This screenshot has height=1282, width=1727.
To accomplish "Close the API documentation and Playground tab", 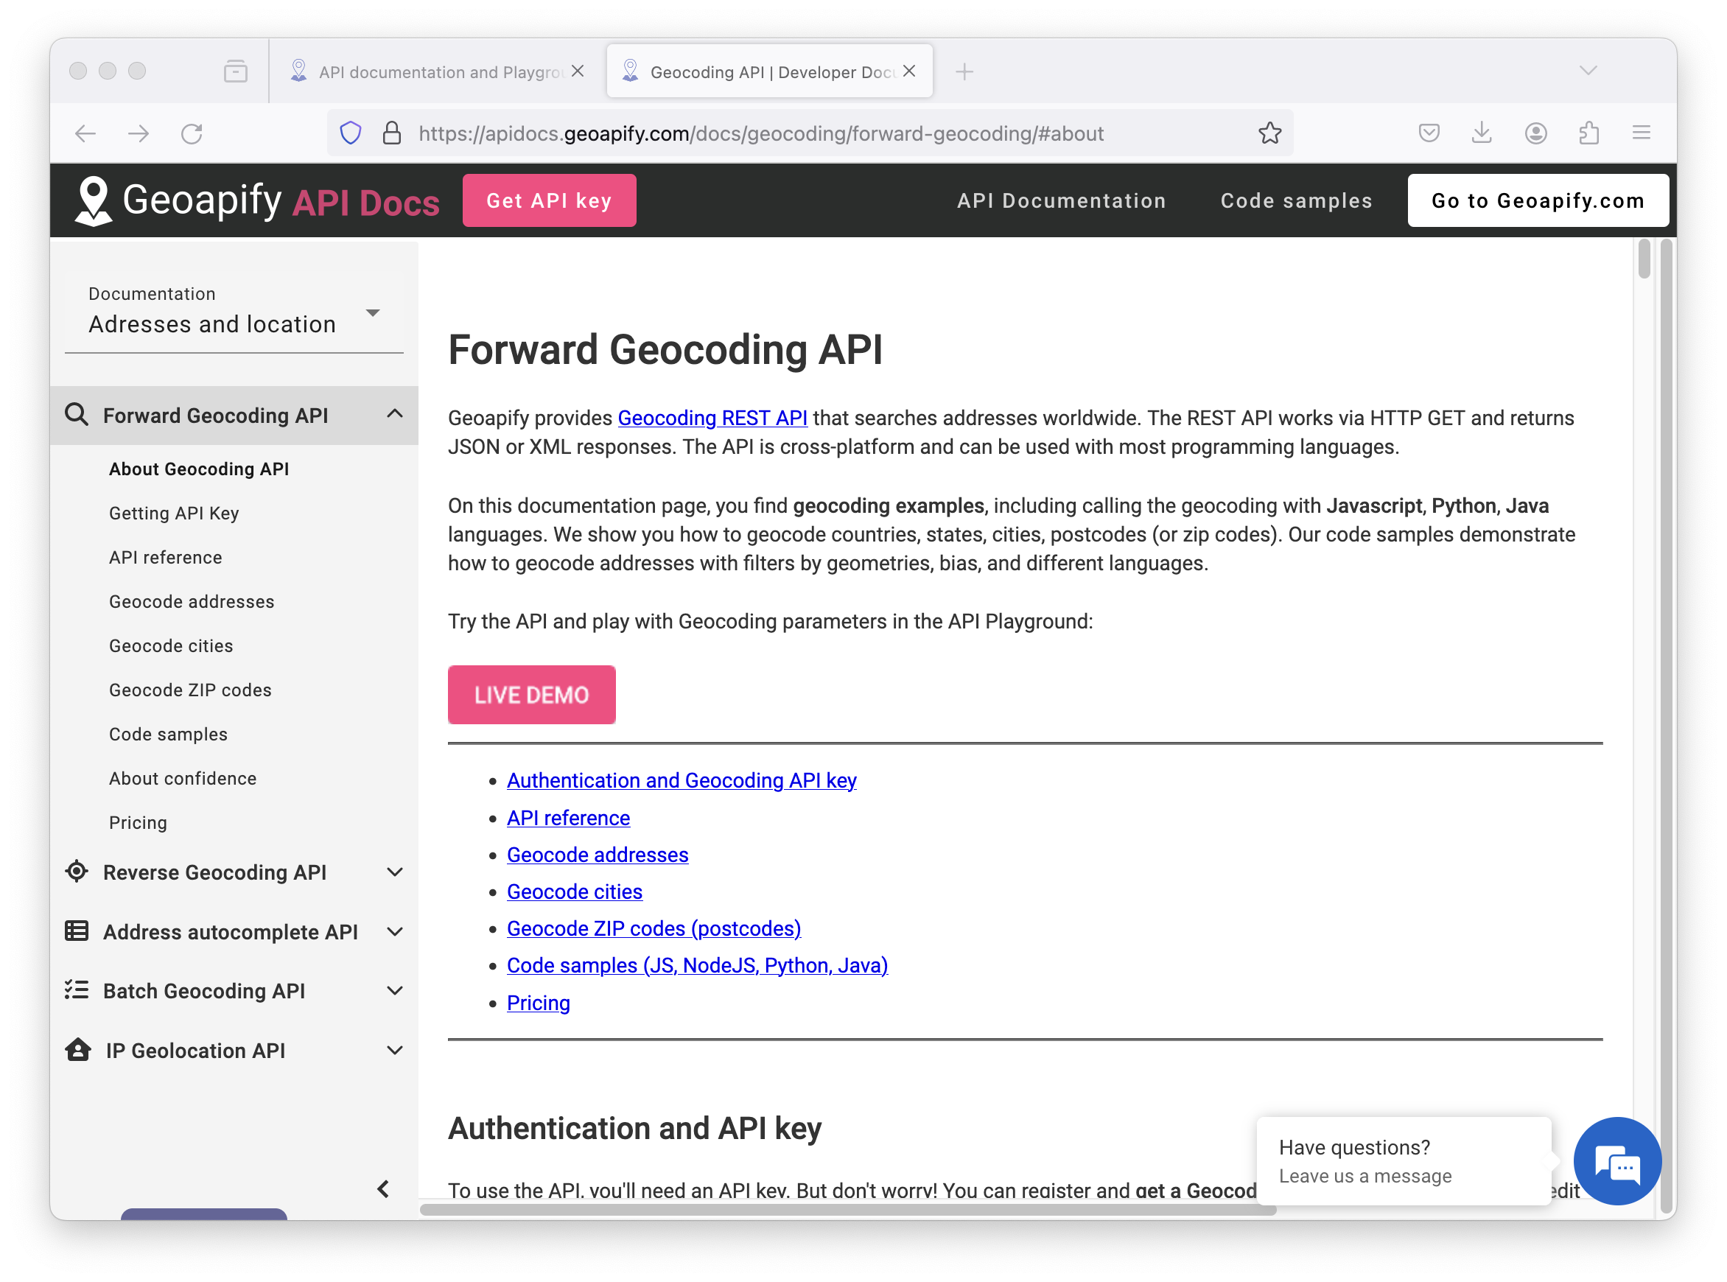I will coord(577,71).
